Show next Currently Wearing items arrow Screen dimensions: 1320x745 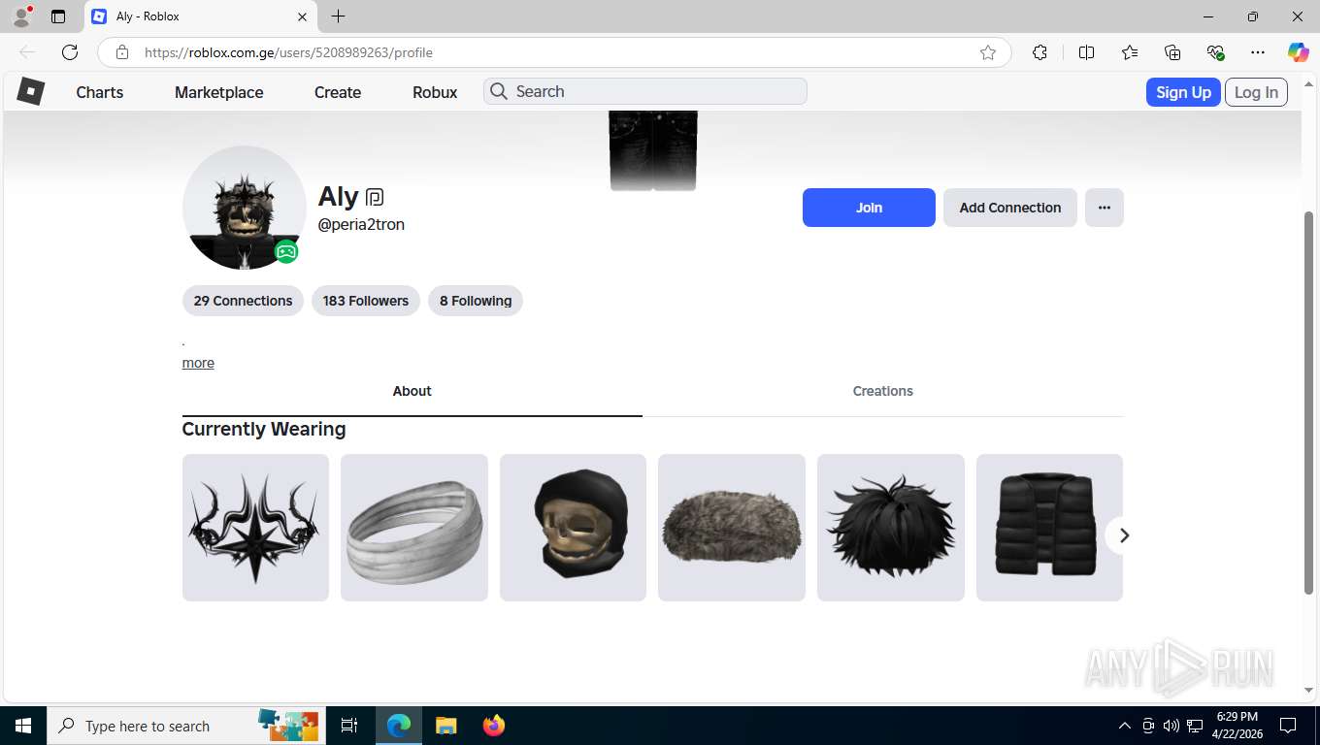(x=1124, y=535)
